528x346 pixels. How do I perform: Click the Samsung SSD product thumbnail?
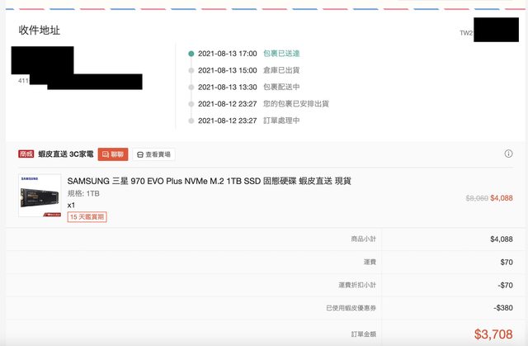coord(40,195)
